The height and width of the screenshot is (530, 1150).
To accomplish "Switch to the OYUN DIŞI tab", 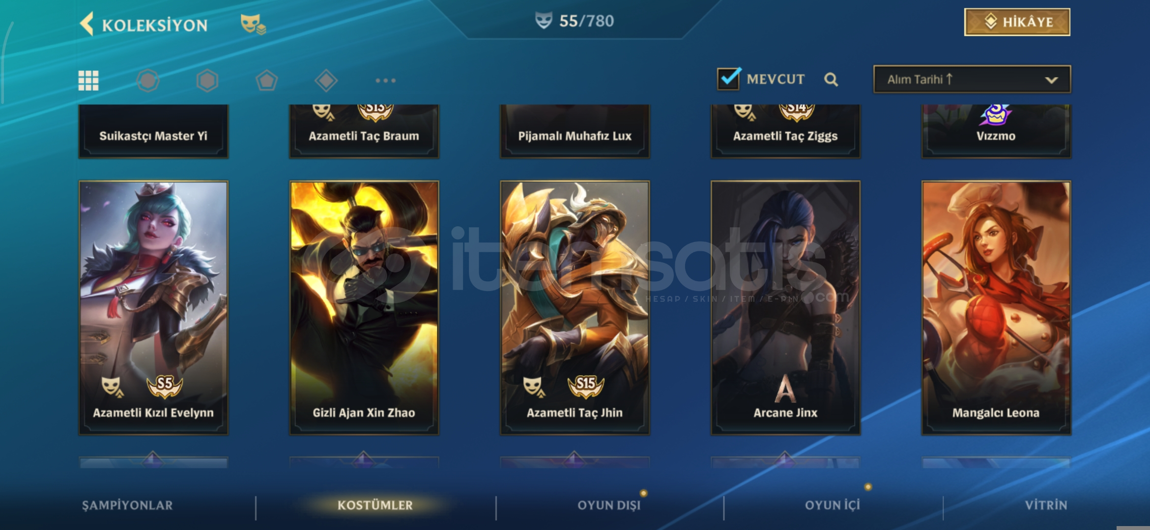I will tap(609, 505).
